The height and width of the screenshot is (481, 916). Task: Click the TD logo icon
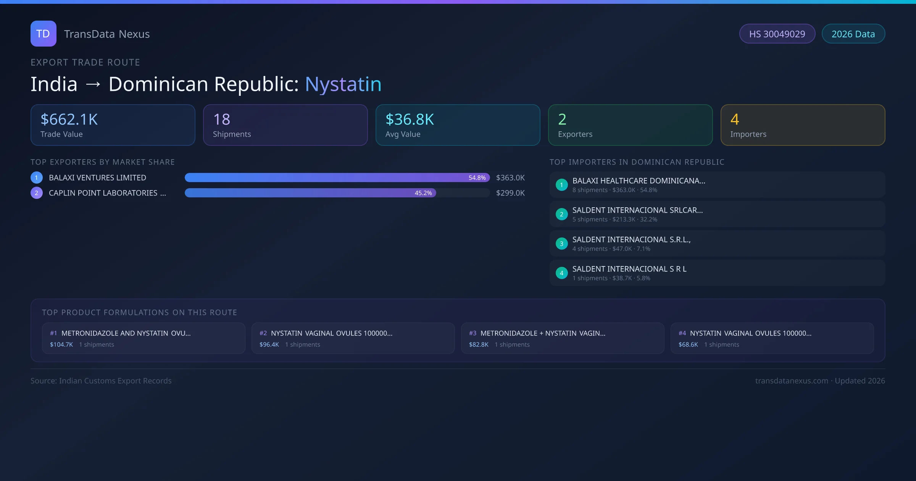click(x=43, y=34)
